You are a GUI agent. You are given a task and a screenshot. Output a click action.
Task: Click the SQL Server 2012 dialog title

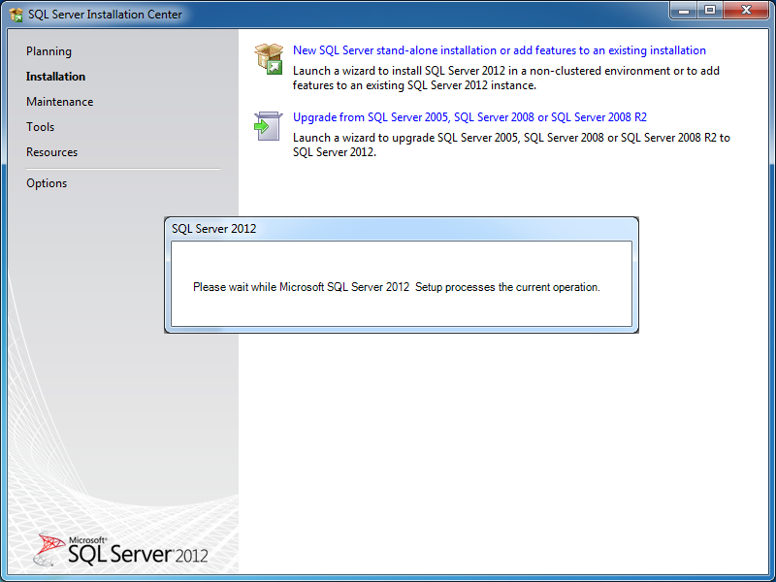pyautogui.click(x=213, y=229)
